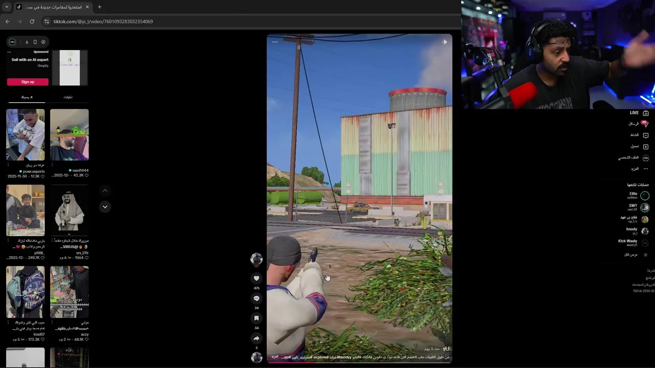655x368 pixels.
Task: Open options dots for raed1444 video
Action: tap(52, 165)
